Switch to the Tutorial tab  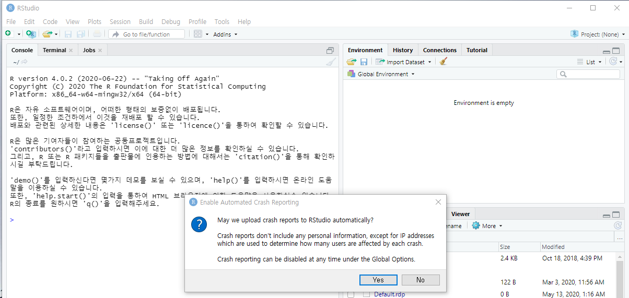(477, 50)
